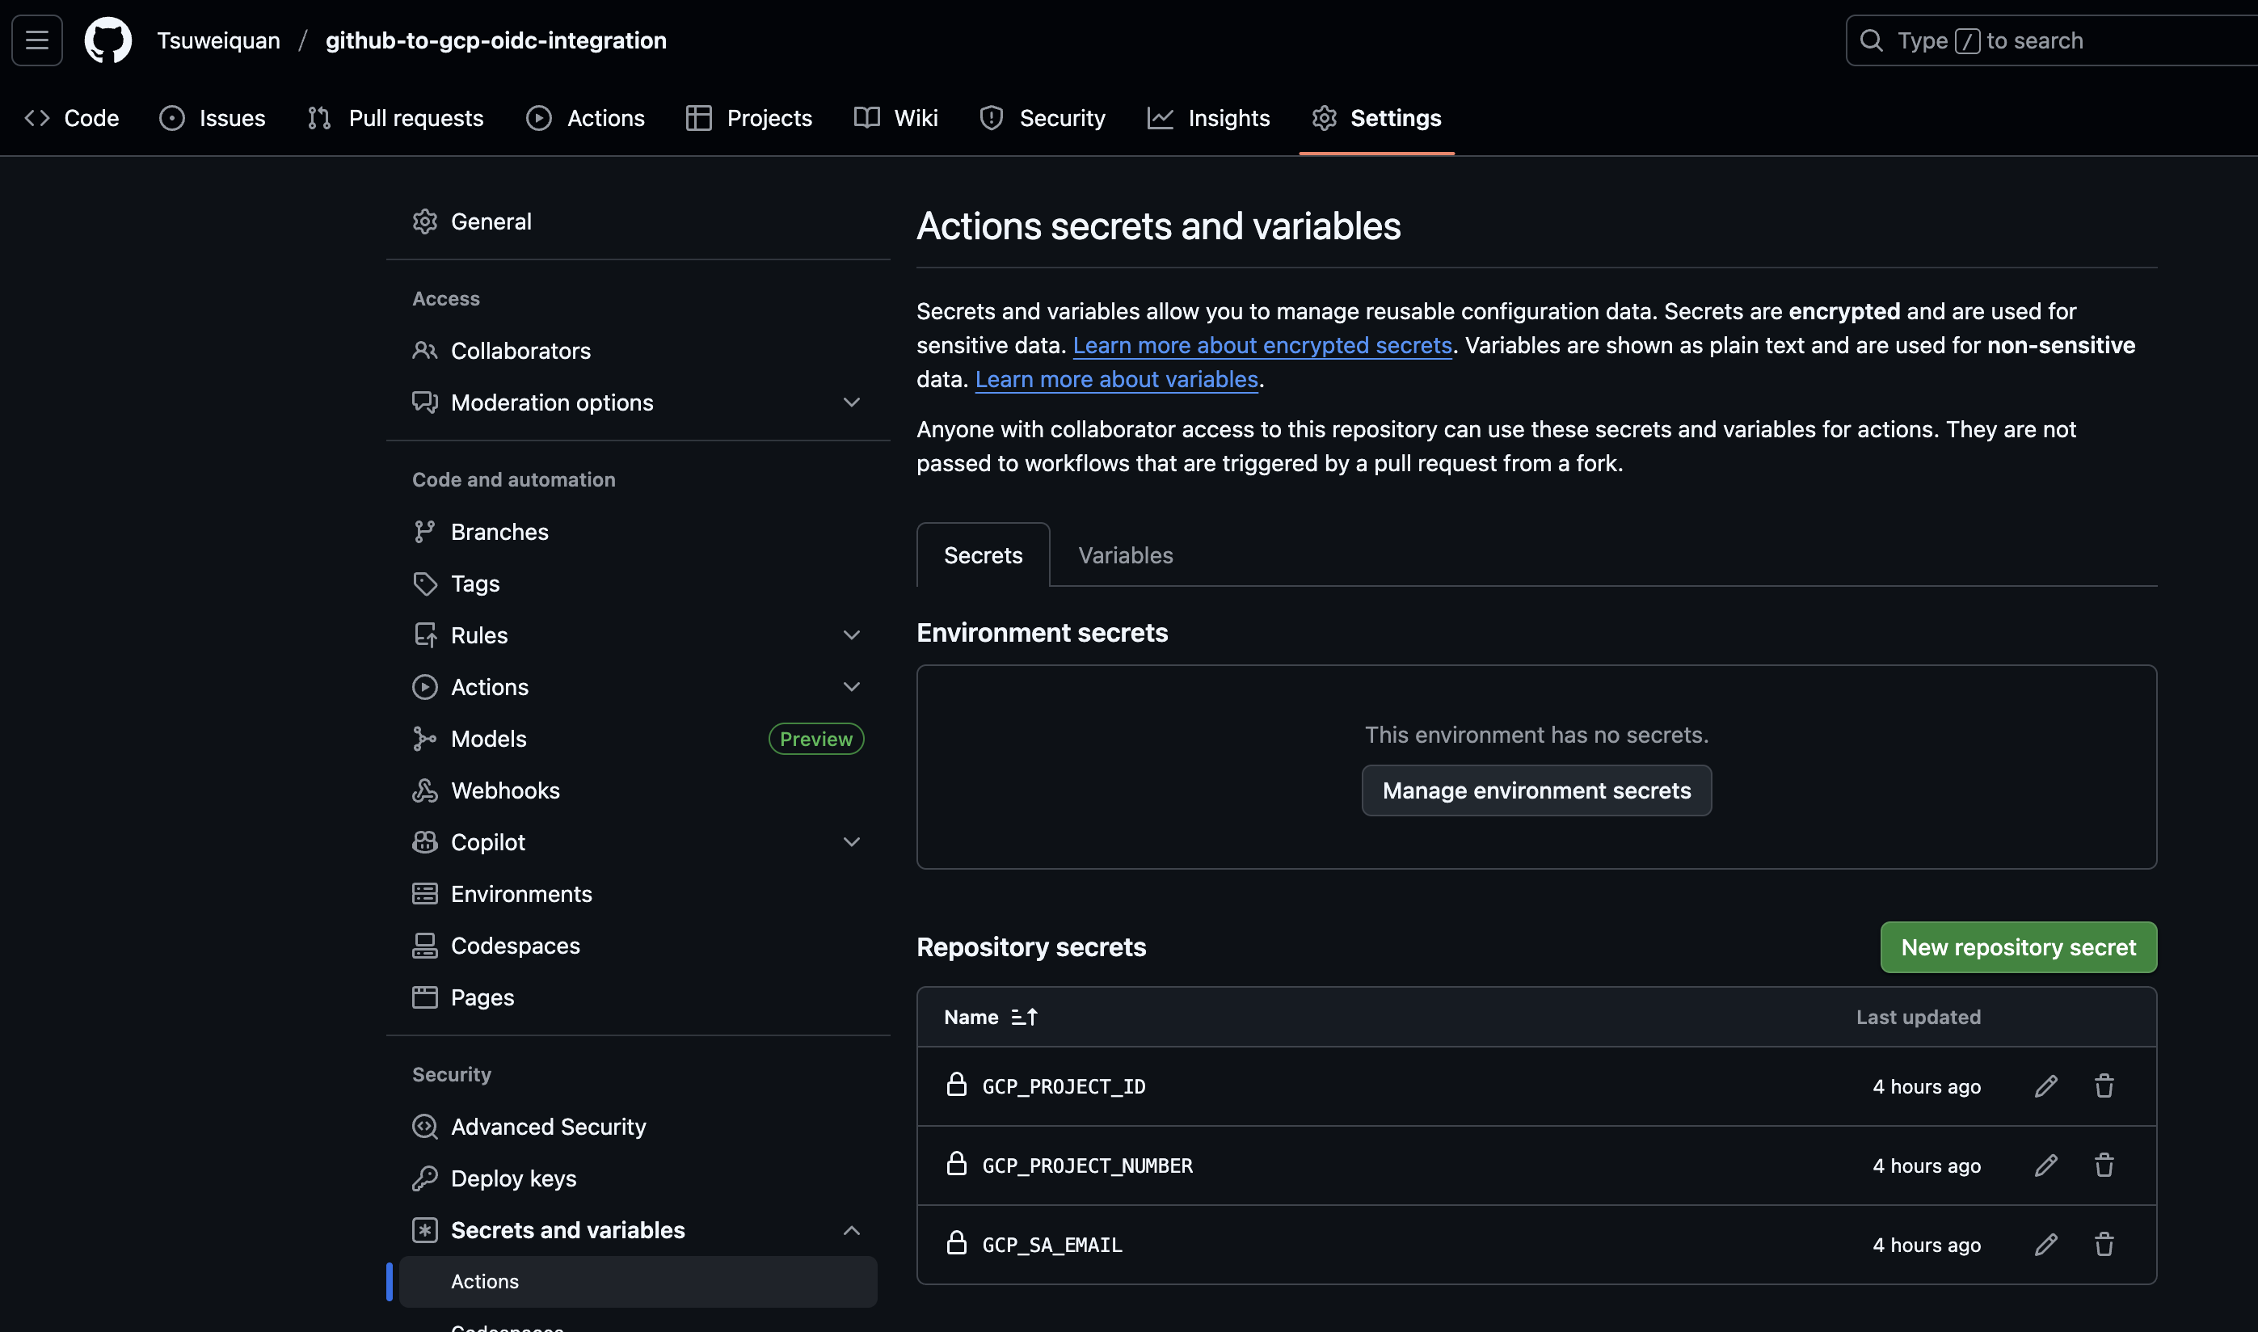The width and height of the screenshot is (2258, 1332).
Task: Select the Secrets tab
Action: (983, 555)
